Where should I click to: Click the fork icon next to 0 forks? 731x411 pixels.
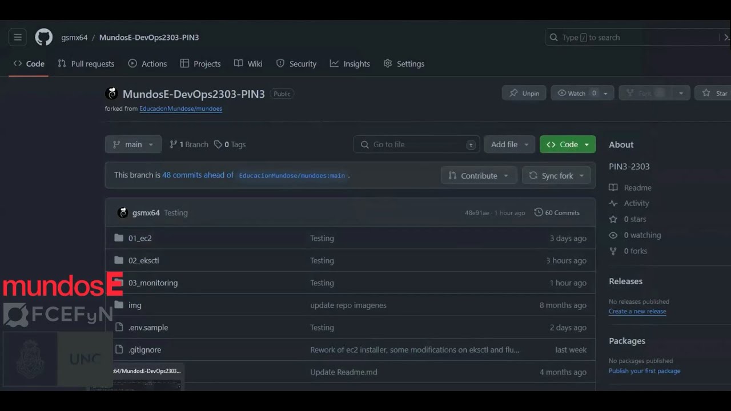[613, 251]
